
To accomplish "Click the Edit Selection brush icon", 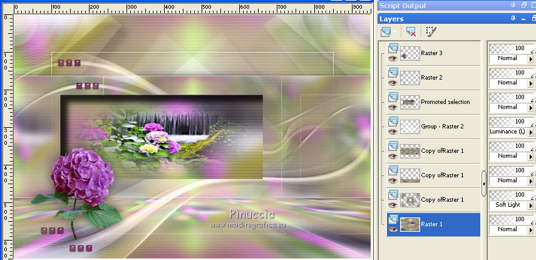I will coord(431,32).
